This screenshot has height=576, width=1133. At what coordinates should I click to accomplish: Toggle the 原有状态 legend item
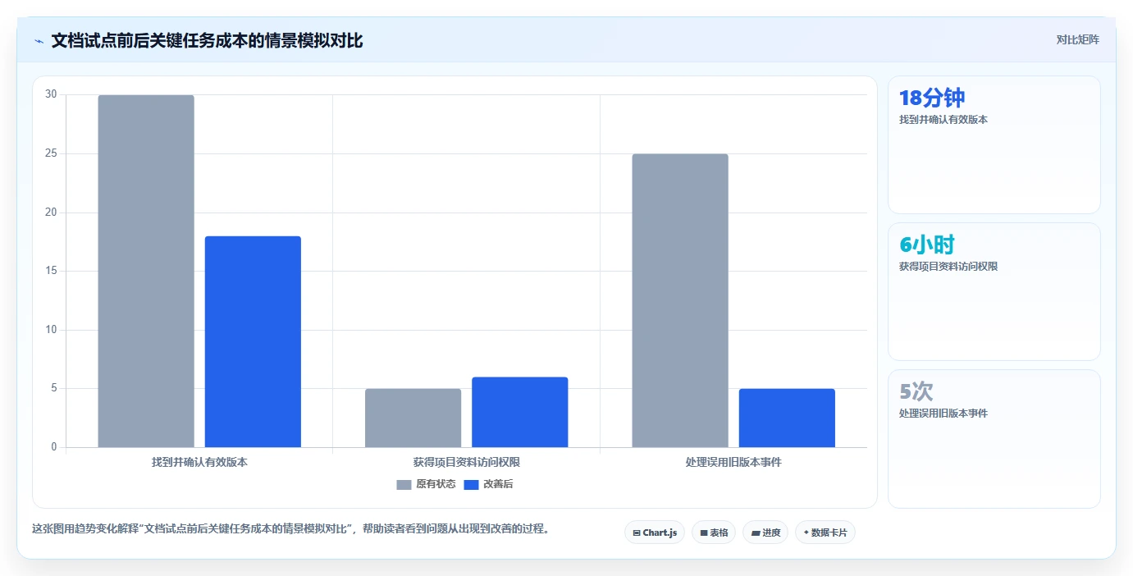coord(426,484)
